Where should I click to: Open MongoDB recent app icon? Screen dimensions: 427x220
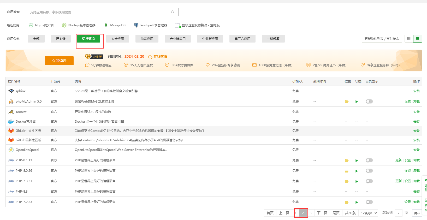click(x=106, y=25)
